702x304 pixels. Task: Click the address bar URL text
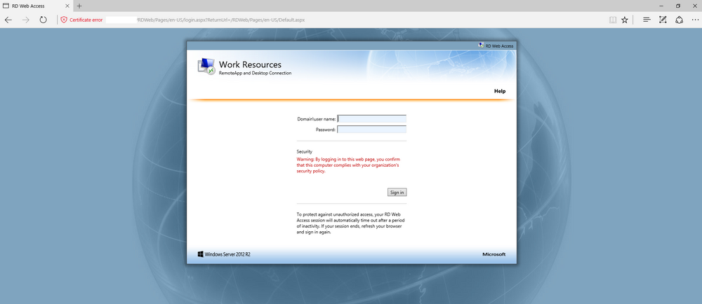pyautogui.click(x=220, y=20)
